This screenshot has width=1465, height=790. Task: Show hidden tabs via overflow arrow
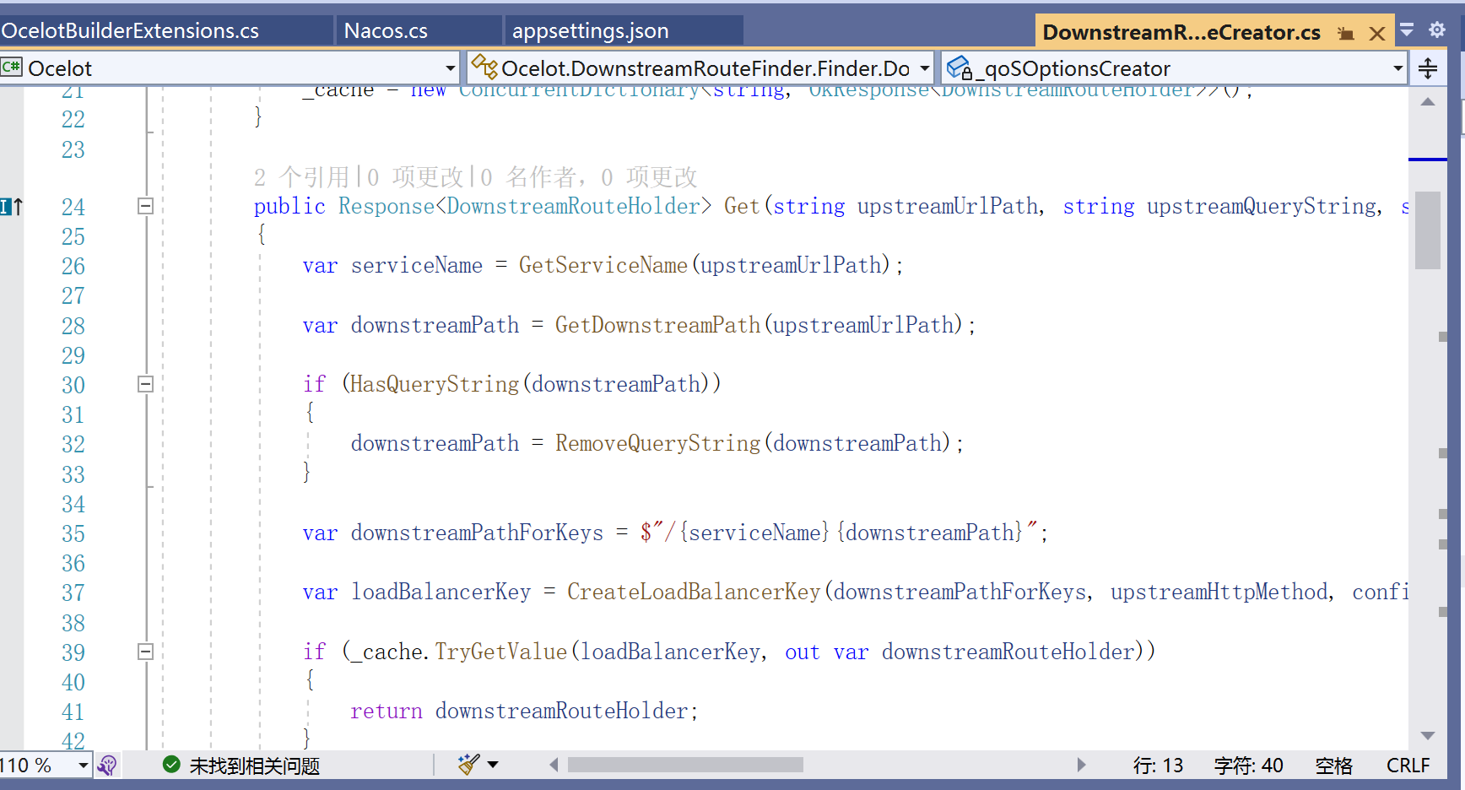1406,30
